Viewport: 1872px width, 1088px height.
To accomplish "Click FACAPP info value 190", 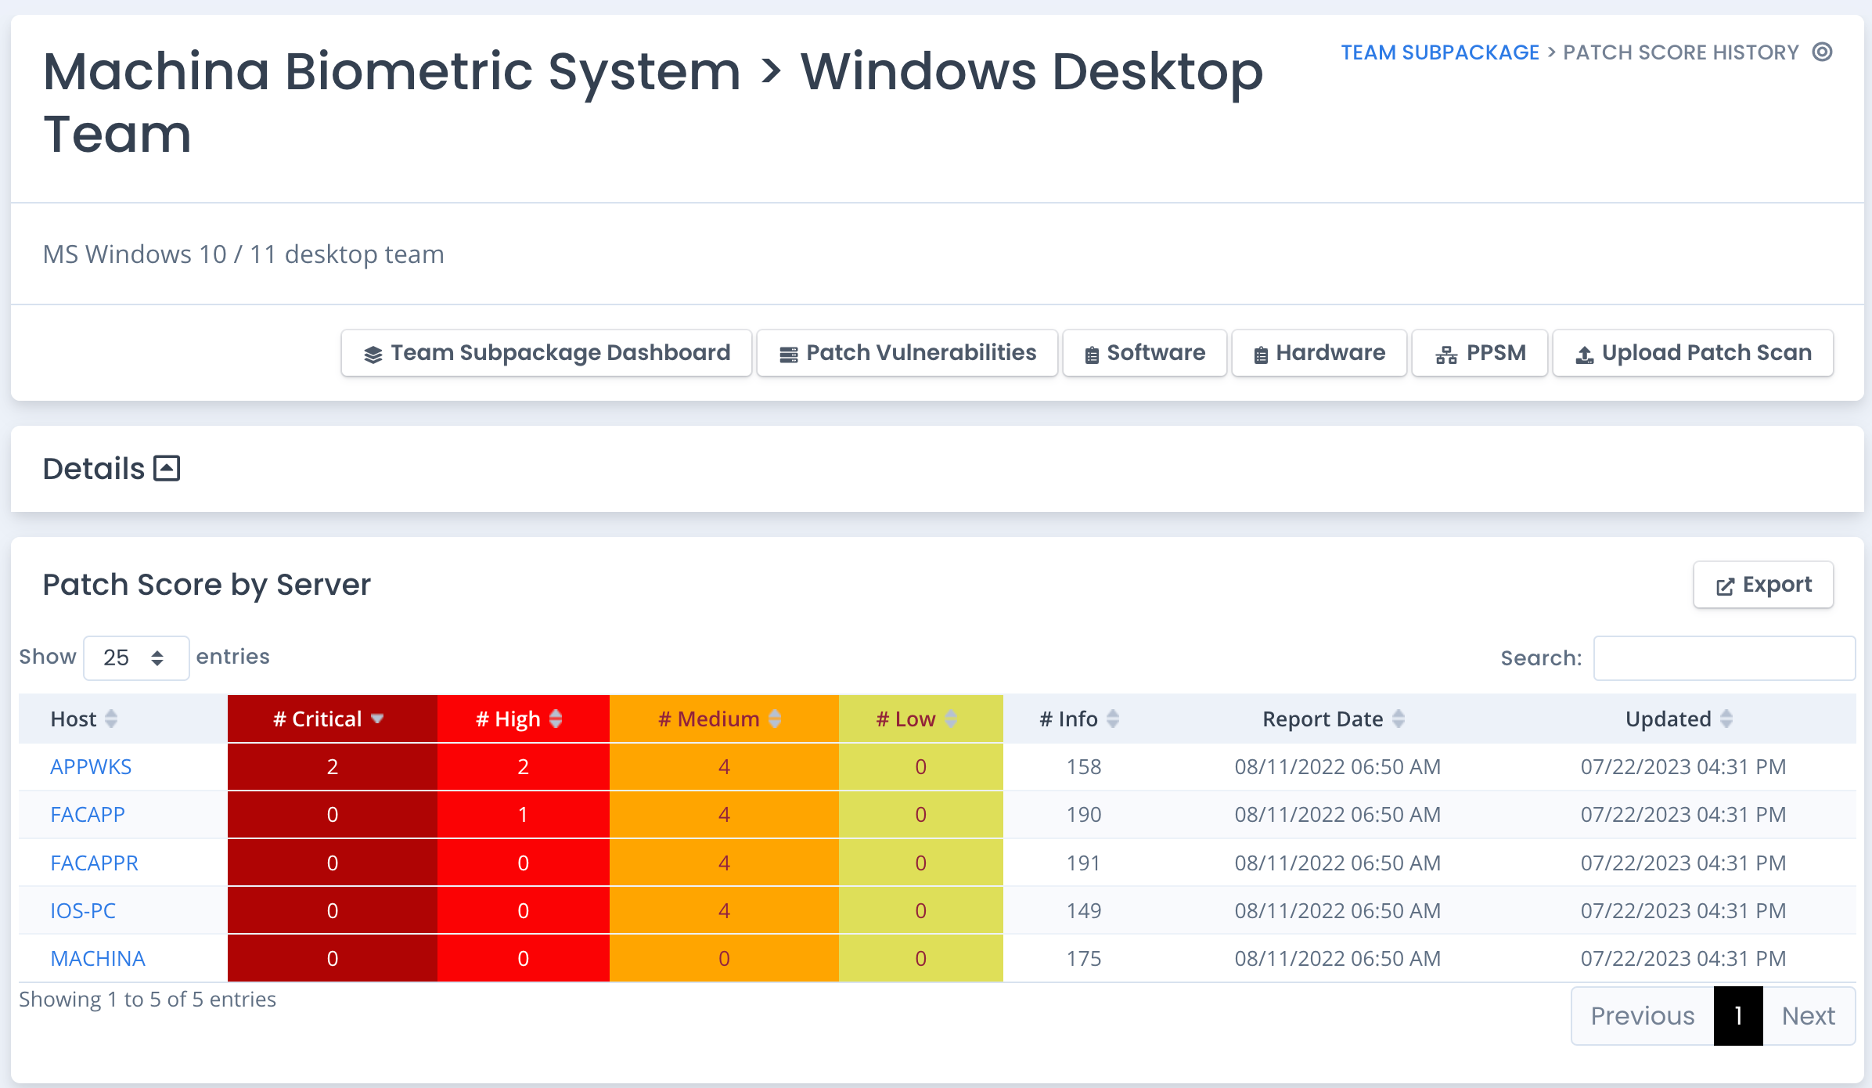I will point(1083,814).
